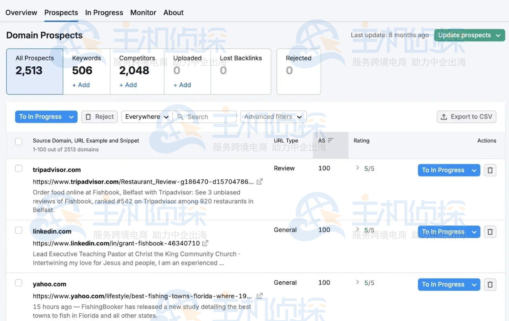This screenshot has height=321, width=509.
Task: Select the Prospects tab
Action: pyautogui.click(x=61, y=13)
